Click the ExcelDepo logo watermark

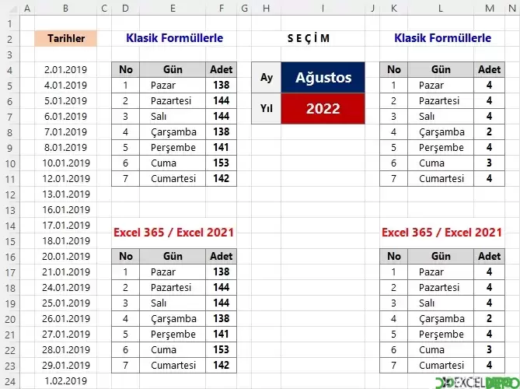[x=477, y=382]
